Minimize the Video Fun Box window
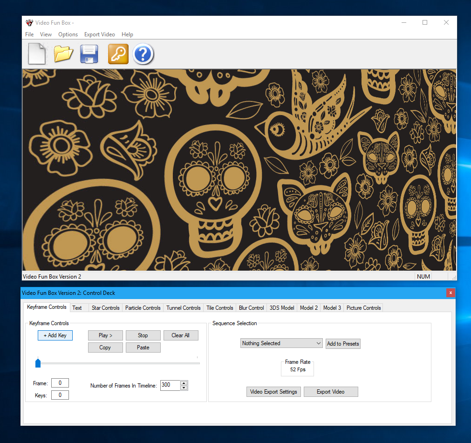Screen dimensions: 471x443 pyautogui.click(x=404, y=22)
